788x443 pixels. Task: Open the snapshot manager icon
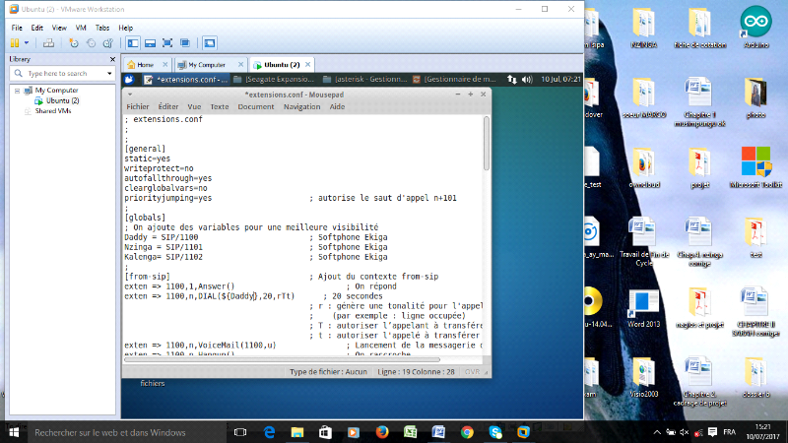point(107,43)
